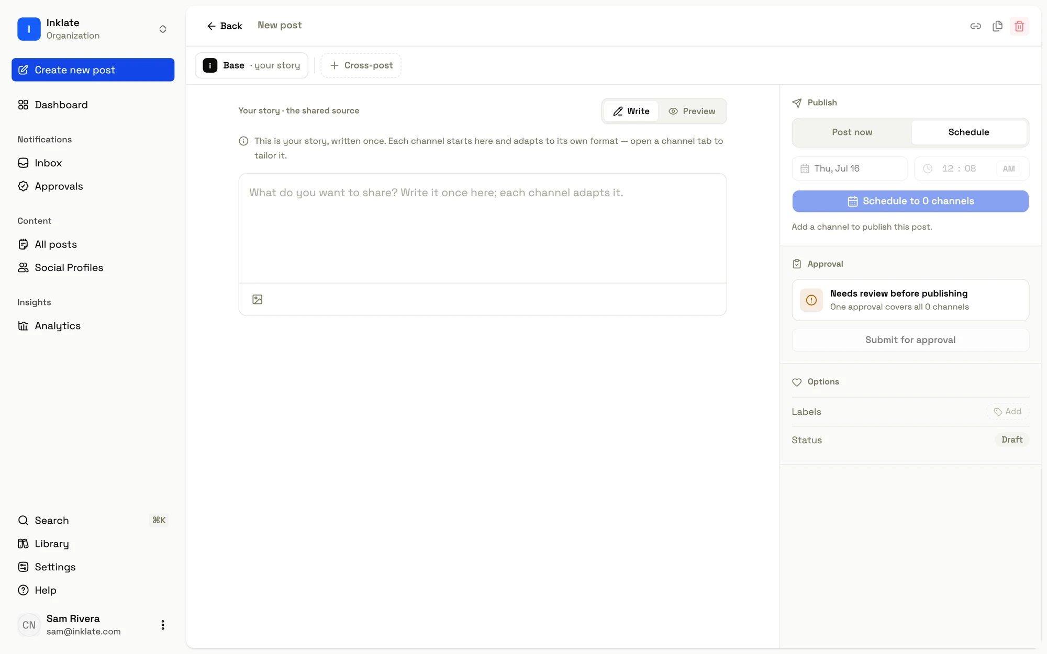
Task: Click the ⌘K search shortcut badge
Action: click(x=159, y=520)
